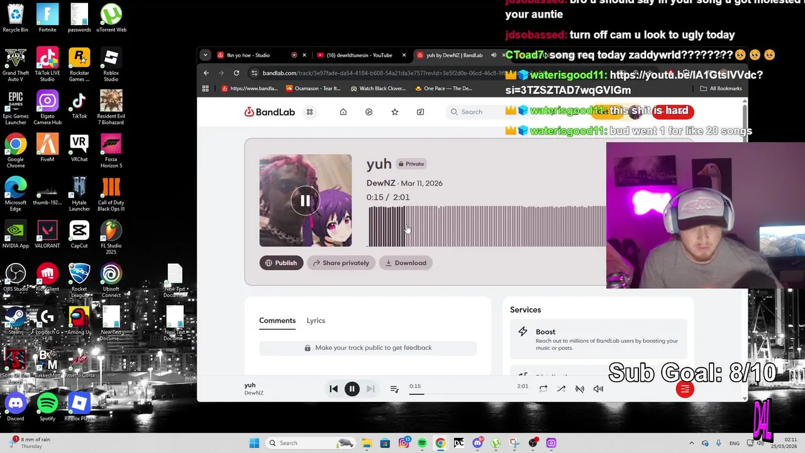Image resolution: width=805 pixels, height=453 pixels.
Task: Click the bandlab.com address bar
Action: [384, 73]
